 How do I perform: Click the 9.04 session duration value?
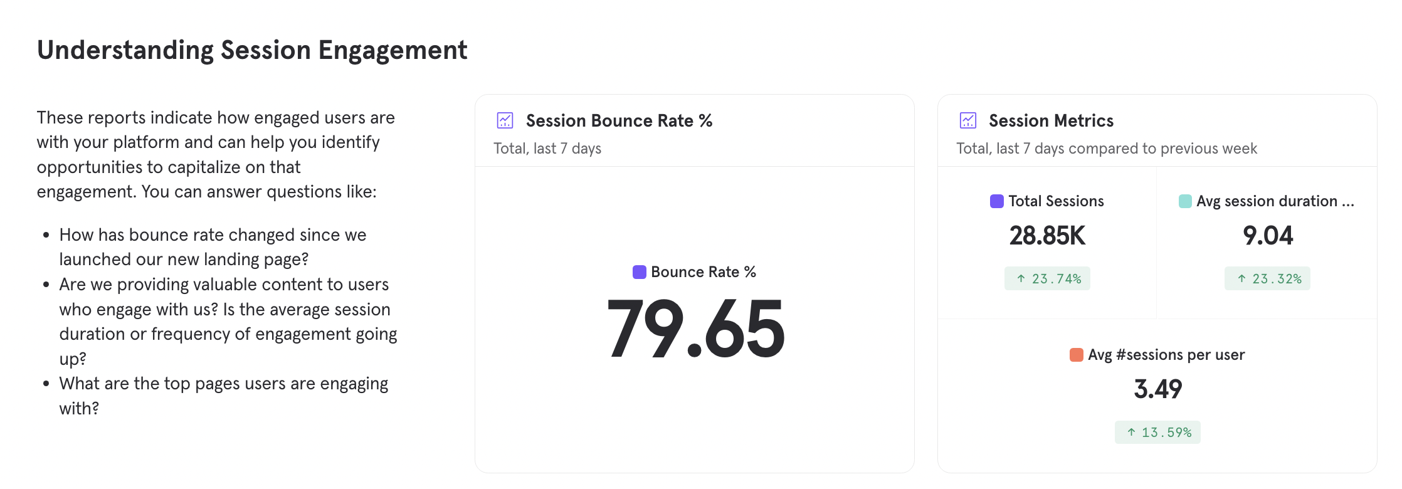[1267, 236]
